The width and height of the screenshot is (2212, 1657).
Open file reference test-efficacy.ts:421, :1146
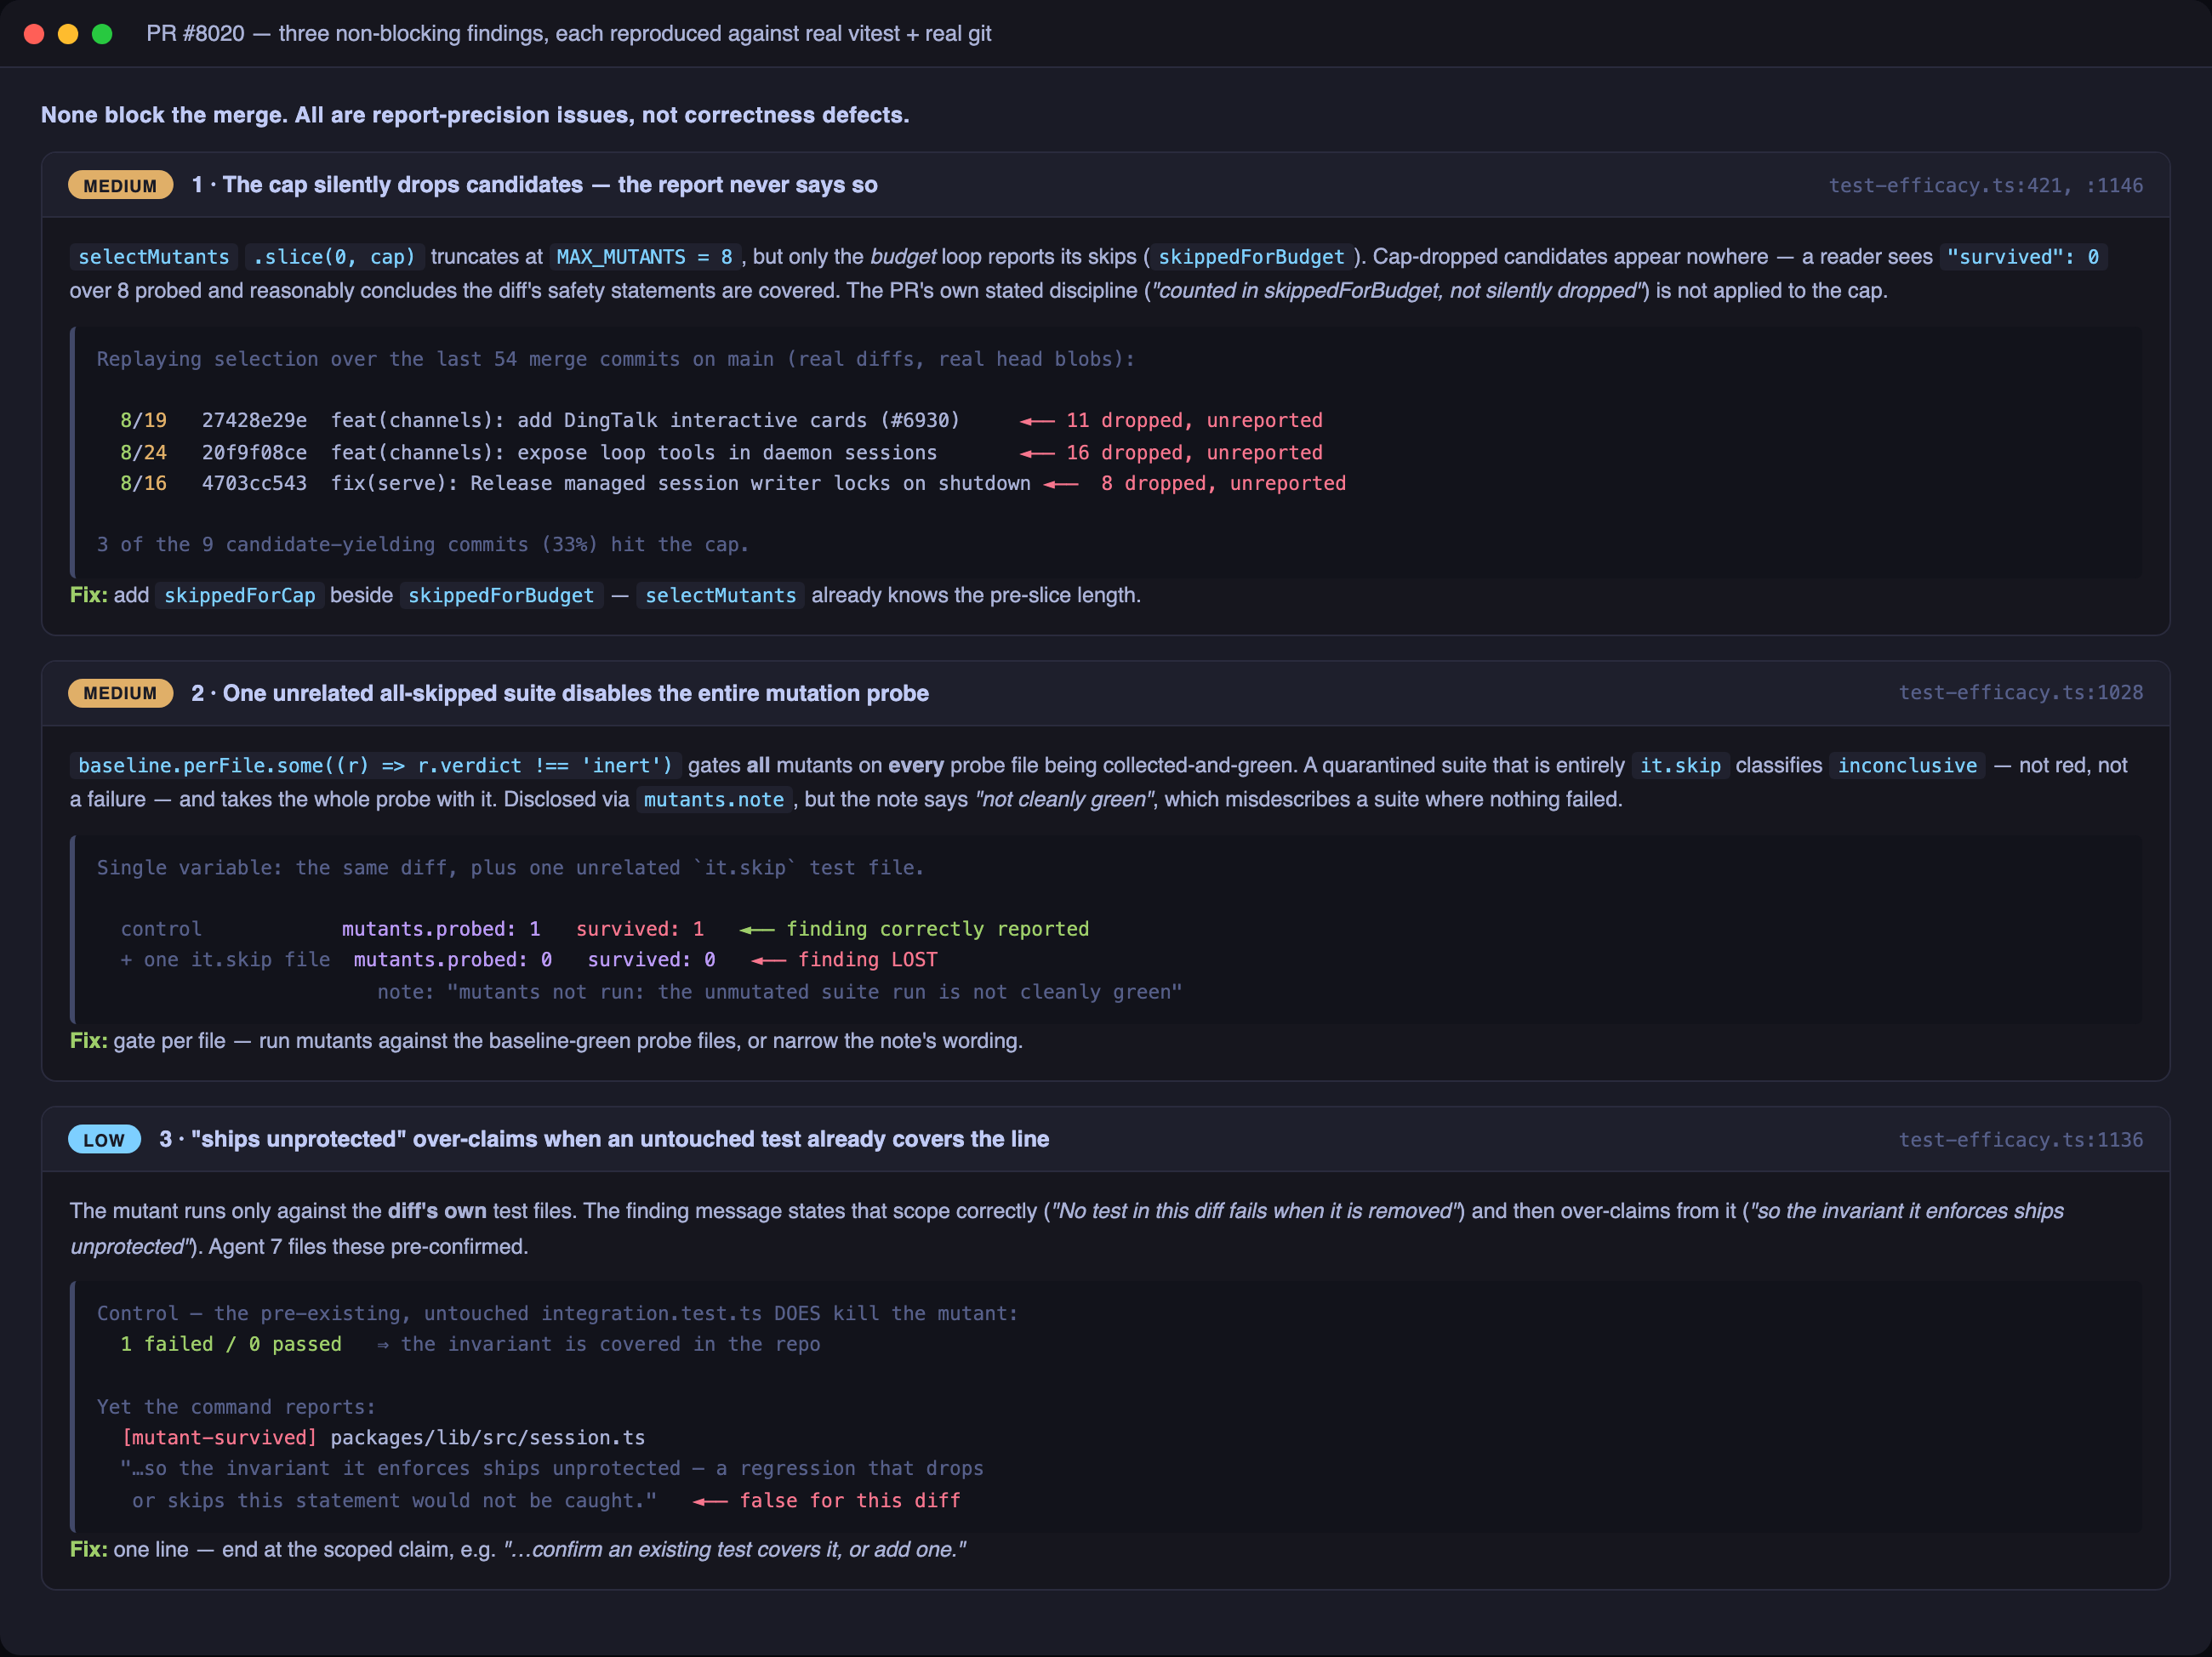(x=1985, y=186)
